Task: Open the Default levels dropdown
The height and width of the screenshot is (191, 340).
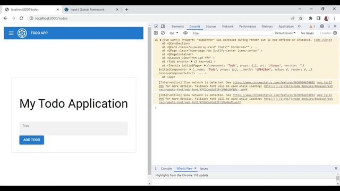Action: (285, 33)
